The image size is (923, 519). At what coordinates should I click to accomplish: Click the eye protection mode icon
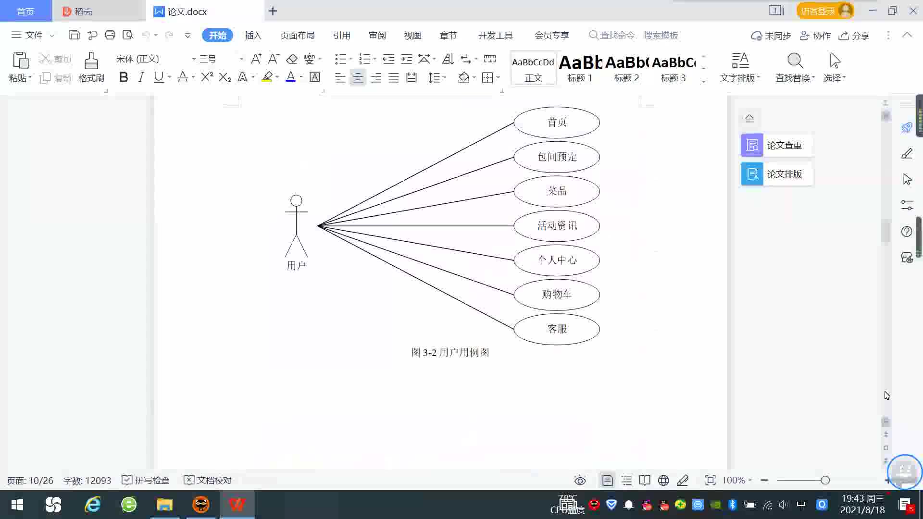[x=580, y=480]
